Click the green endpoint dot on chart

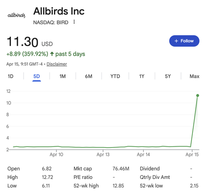(x=197, y=96)
